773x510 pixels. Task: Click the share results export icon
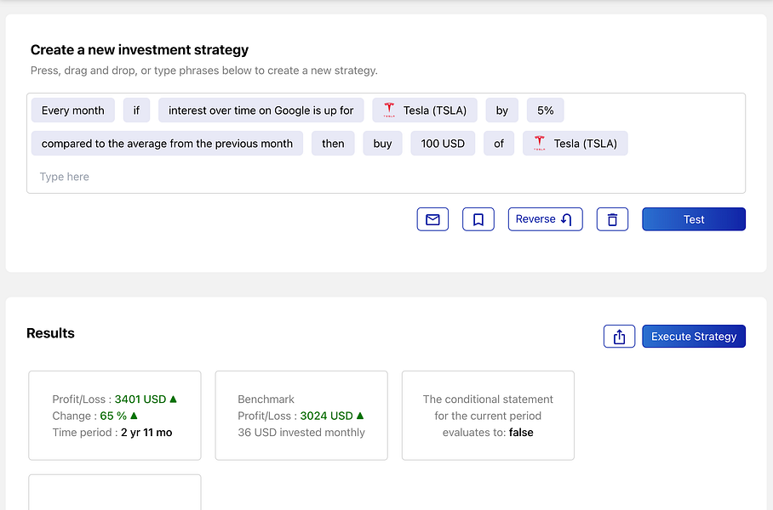(619, 337)
